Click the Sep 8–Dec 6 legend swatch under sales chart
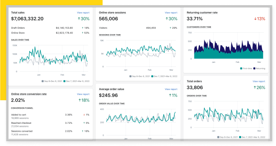Screen dimensions: 276x146 tap(42, 81)
